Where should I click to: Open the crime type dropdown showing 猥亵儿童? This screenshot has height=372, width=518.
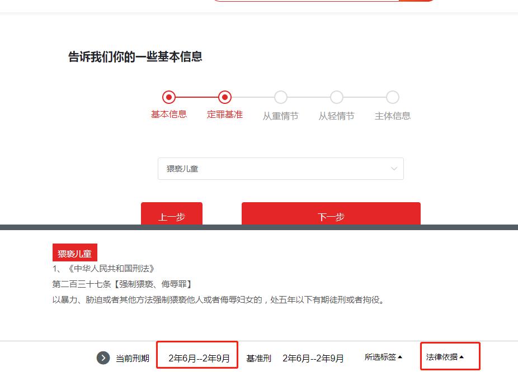coord(280,168)
